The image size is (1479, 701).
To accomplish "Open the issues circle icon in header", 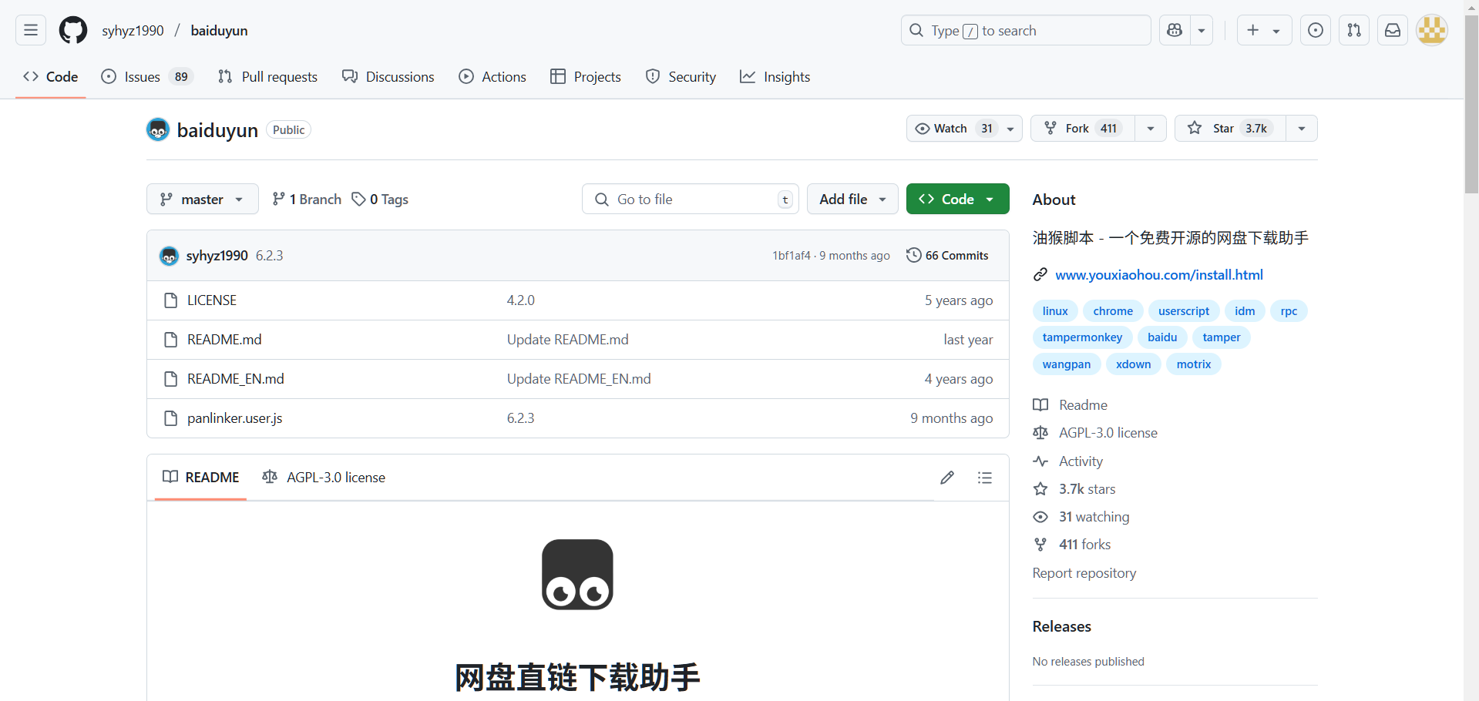I will 1316,30.
